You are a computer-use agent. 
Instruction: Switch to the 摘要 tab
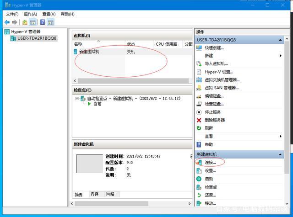78,195
